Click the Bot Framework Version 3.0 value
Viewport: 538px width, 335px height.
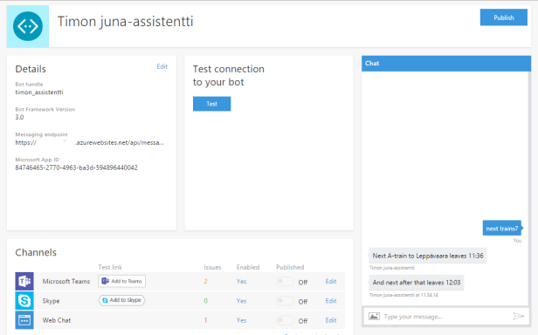[19, 117]
